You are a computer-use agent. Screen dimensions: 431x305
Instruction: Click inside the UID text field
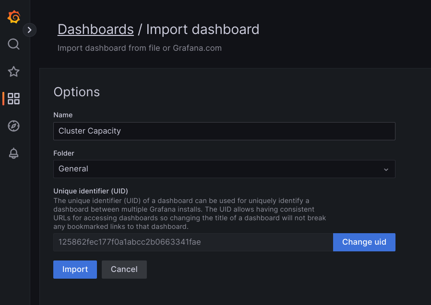tap(192, 242)
